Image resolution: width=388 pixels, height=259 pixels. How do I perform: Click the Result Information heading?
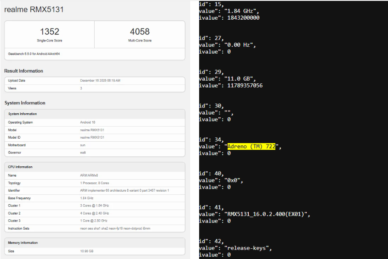(24, 71)
